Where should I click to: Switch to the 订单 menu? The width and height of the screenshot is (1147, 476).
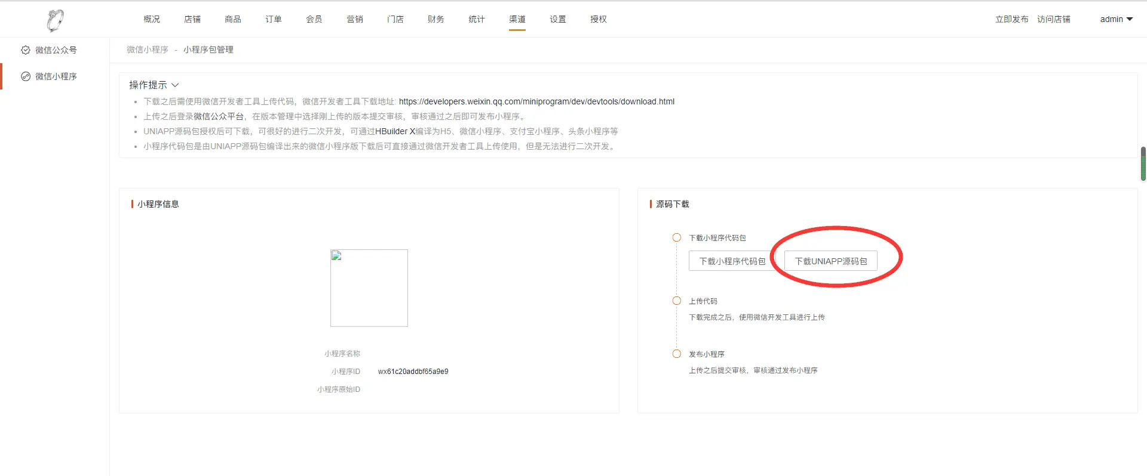coord(273,19)
